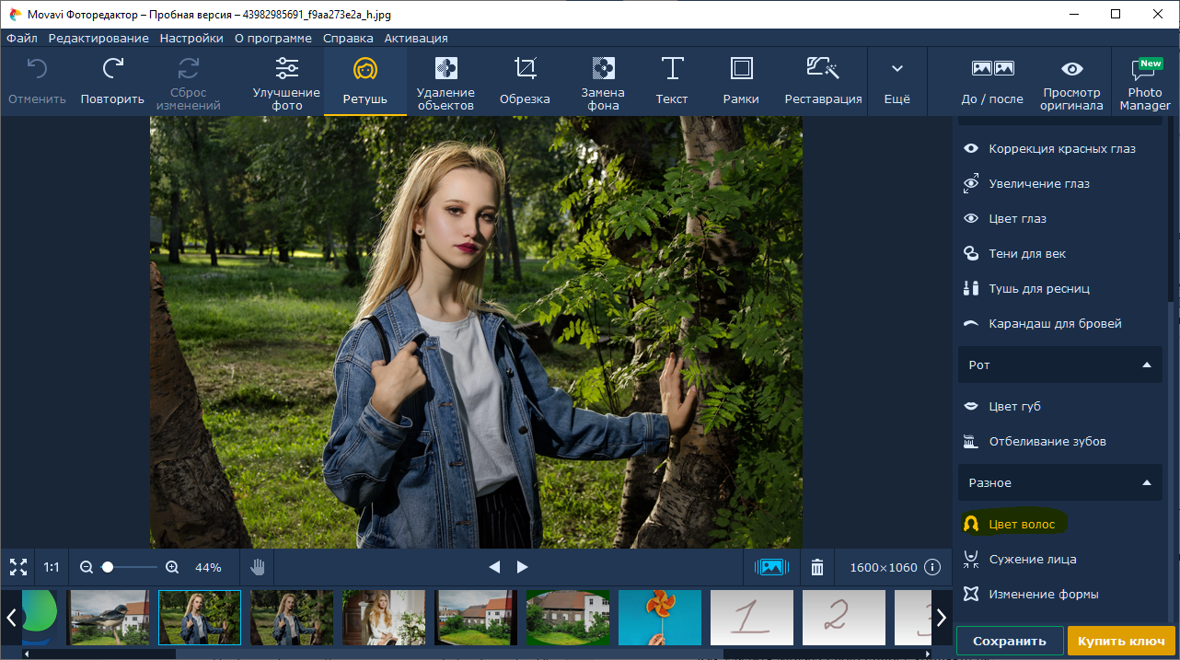This screenshot has width=1180, height=660.
Task: Open Замена фона tool
Action: (603, 81)
